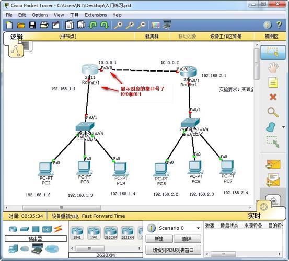Click the Add Complex PDU envelope icon
The height and width of the screenshot is (261, 289).
pos(273,180)
